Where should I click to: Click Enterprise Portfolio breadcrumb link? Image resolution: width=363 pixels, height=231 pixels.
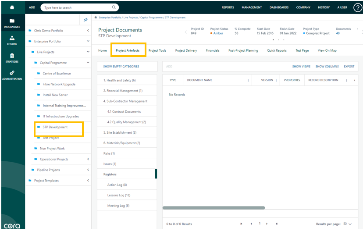click(110, 18)
